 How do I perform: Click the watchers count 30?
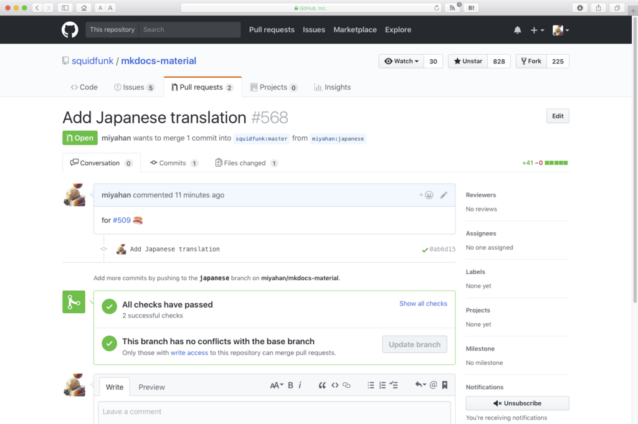(434, 62)
